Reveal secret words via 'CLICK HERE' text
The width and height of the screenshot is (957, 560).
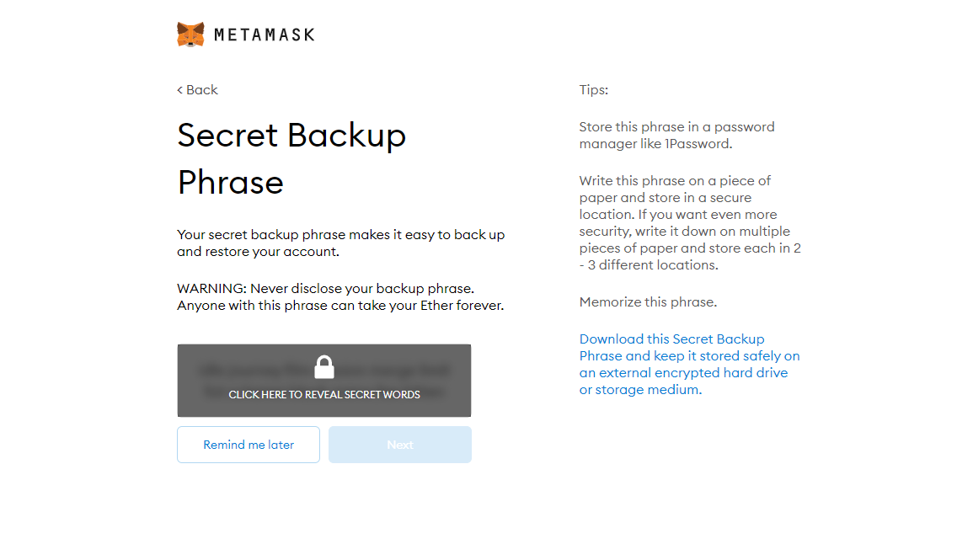[324, 395]
